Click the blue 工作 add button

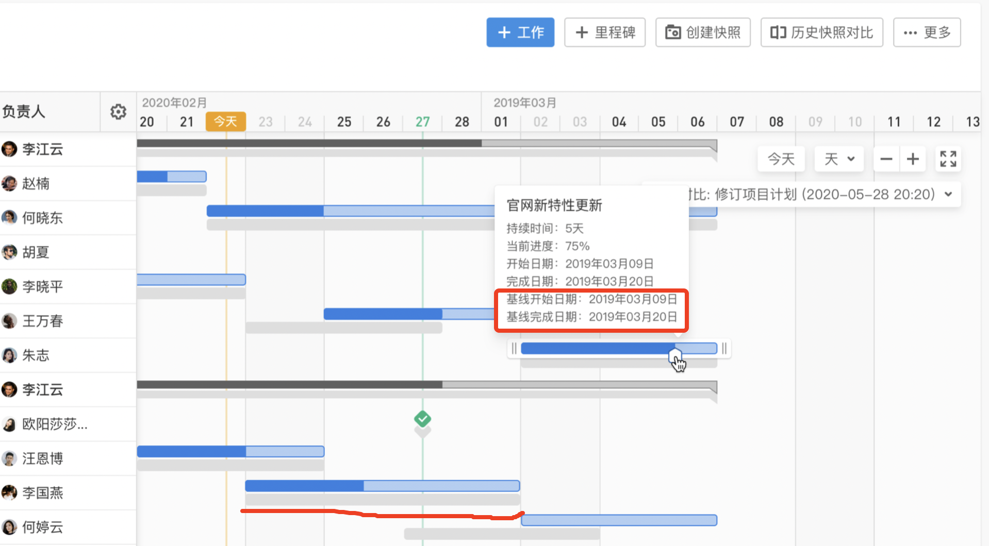[520, 32]
